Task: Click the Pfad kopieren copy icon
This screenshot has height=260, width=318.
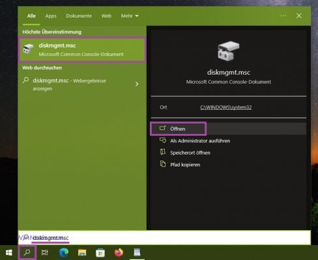Action: (x=163, y=164)
